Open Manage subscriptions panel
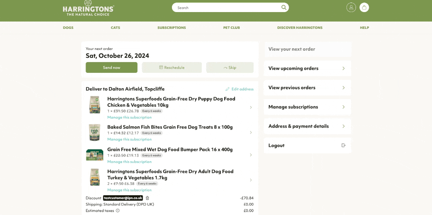This screenshot has width=432, height=215. (308, 107)
